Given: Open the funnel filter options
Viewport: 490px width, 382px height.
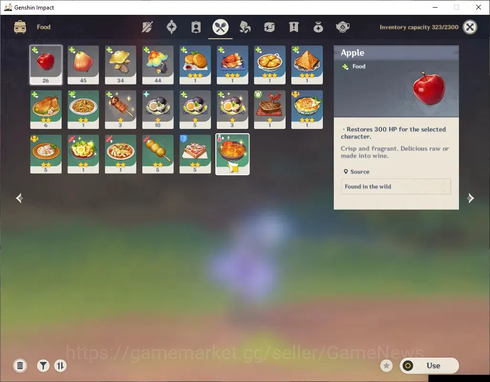Looking at the screenshot, I should [x=43, y=366].
